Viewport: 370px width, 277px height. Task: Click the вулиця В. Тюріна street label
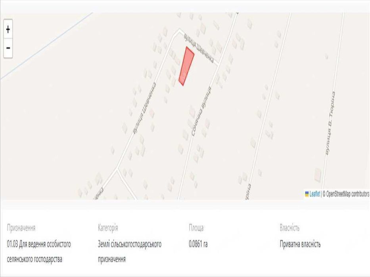click(330, 123)
